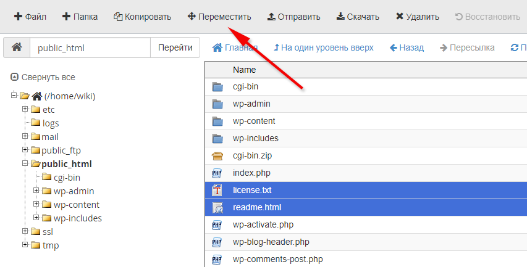Click the Назад back navigation link
Screen dimensions: 527x267
tap(407, 47)
